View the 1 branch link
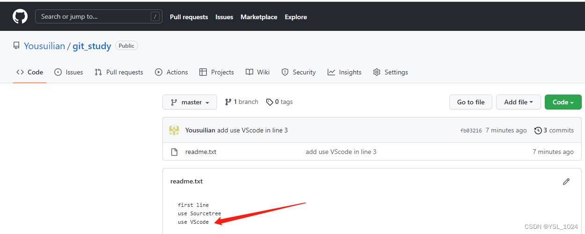The height and width of the screenshot is (234, 585). [x=241, y=102]
